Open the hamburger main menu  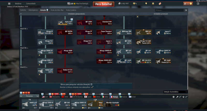click(x=9, y=4)
